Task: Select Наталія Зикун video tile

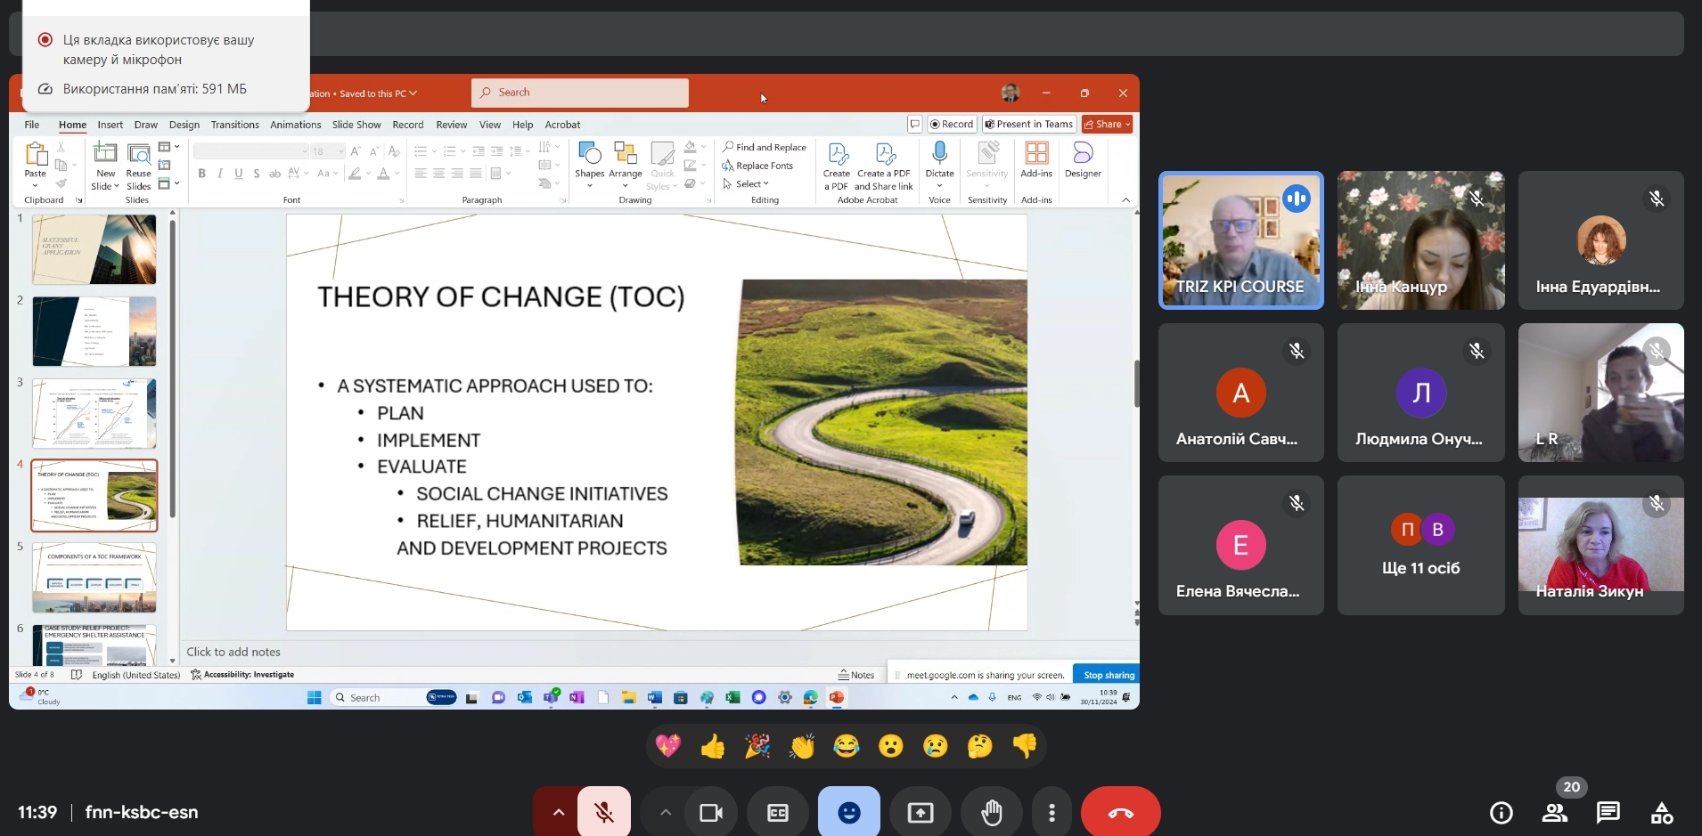Action: tap(1600, 545)
